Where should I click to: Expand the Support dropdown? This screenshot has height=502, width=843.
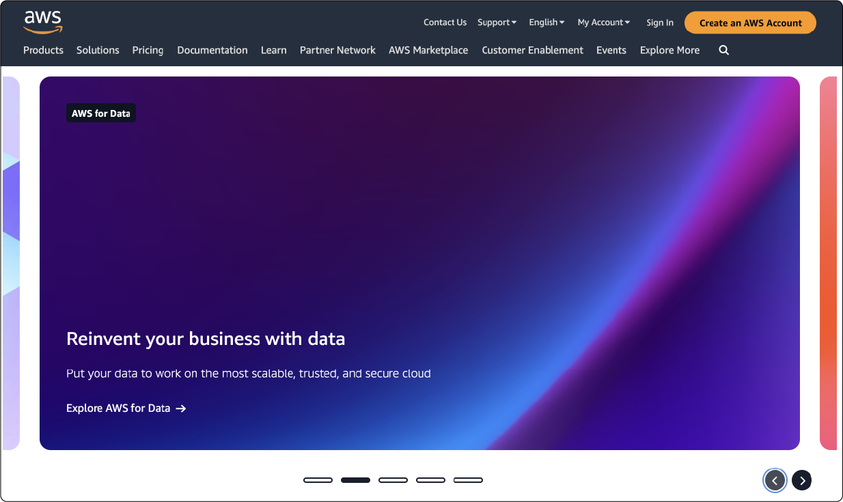point(497,23)
